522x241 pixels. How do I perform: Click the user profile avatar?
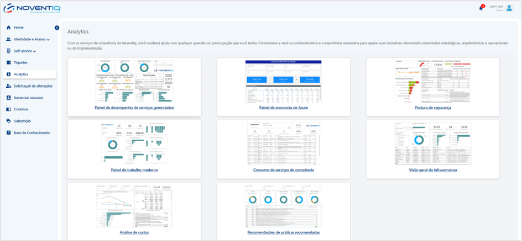pyautogui.click(x=509, y=8)
